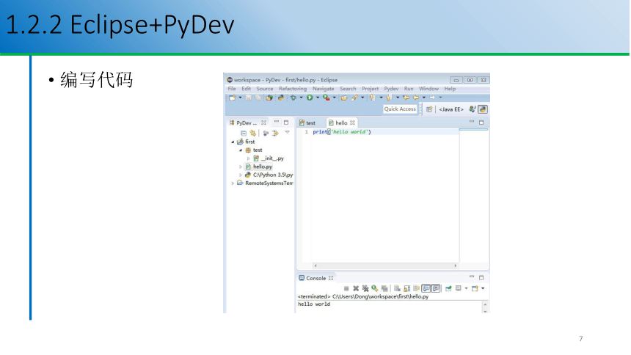Viewport: 631px width, 355px height.
Task: Open the Open Console dropdown arrow
Action: point(483,288)
